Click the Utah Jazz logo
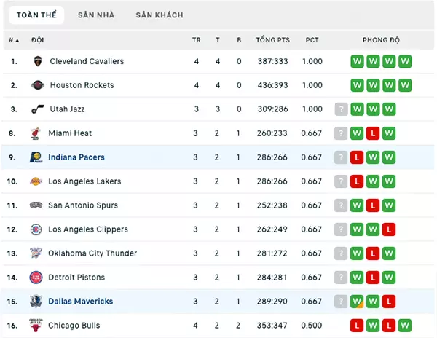Image resolution: width=437 pixels, height=338 pixels. (38, 109)
